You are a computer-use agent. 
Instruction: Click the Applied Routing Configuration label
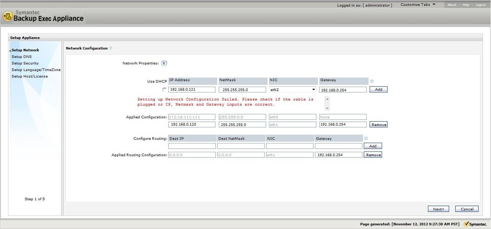[139, 155]
